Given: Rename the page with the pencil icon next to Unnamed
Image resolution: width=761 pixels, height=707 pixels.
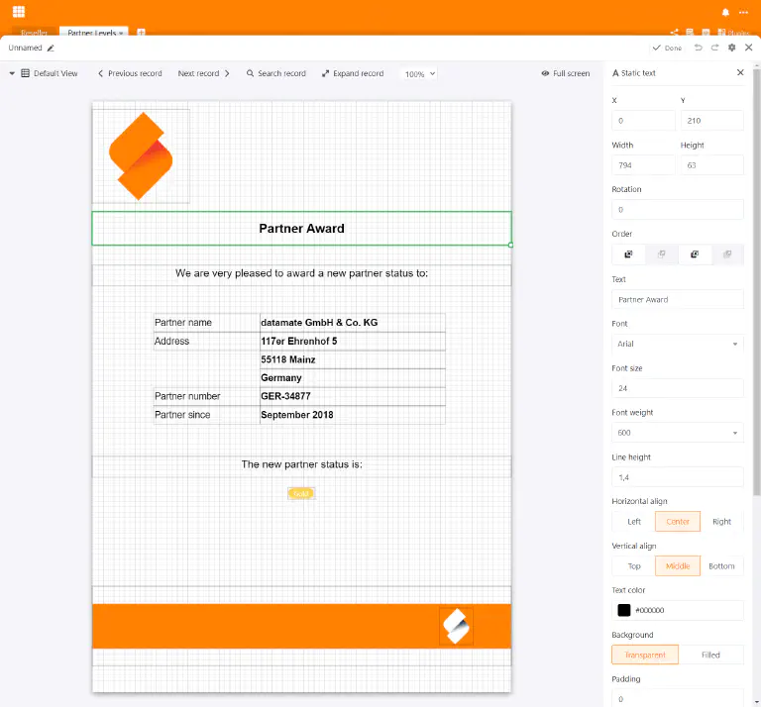Looking at the screenshot, I should tap(51, 48).
